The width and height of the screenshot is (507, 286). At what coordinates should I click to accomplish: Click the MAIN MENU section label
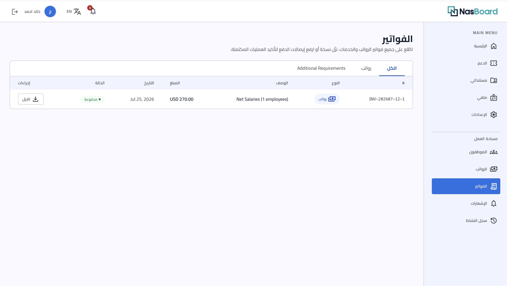pyautogui.click(x=485, y=33)
